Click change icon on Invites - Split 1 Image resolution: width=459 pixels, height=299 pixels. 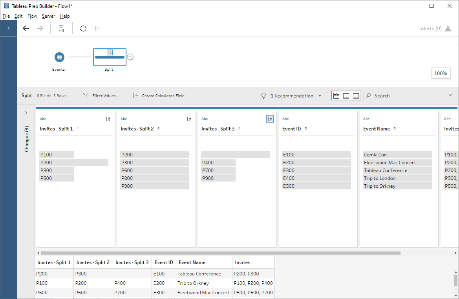point(108,119)
